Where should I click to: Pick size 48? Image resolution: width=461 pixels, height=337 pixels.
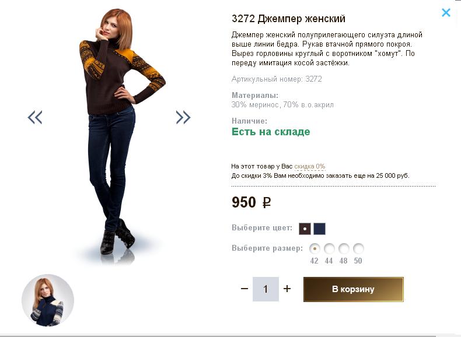pos(344,248)
